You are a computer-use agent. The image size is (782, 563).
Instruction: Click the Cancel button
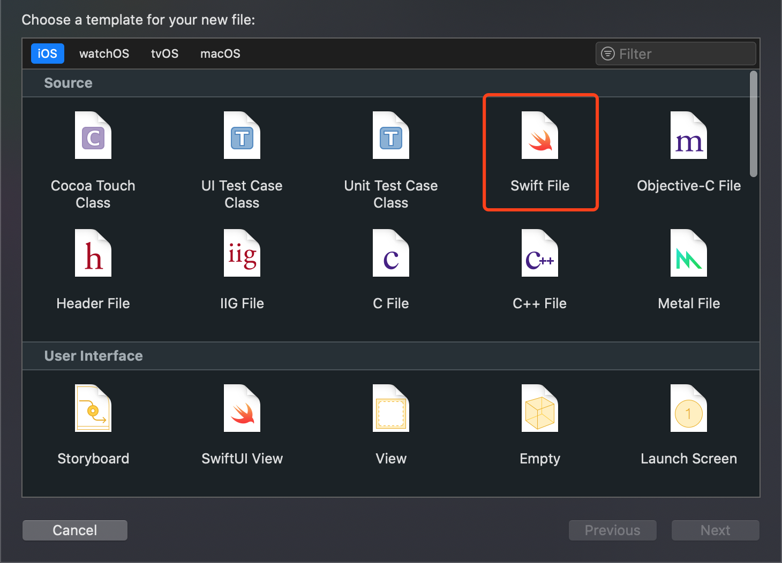(x=75, y=530)
